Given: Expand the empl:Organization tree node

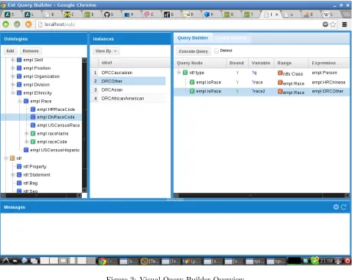Looking at the screenshot, I should click(x=13, y=77).
